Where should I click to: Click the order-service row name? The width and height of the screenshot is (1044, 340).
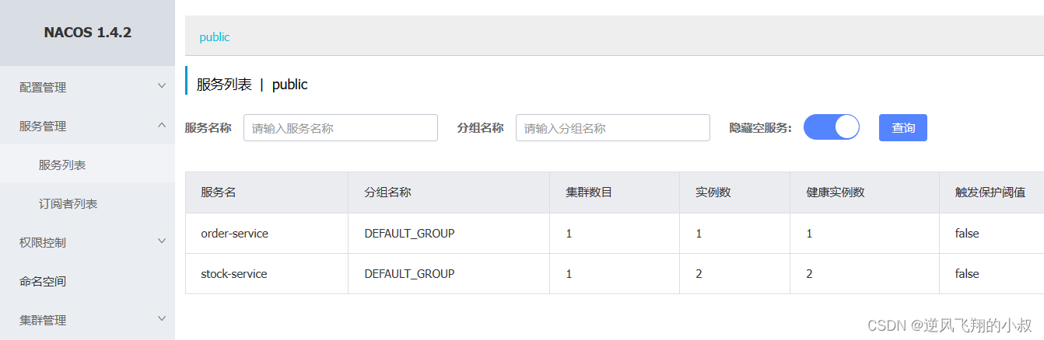(234, 233)
